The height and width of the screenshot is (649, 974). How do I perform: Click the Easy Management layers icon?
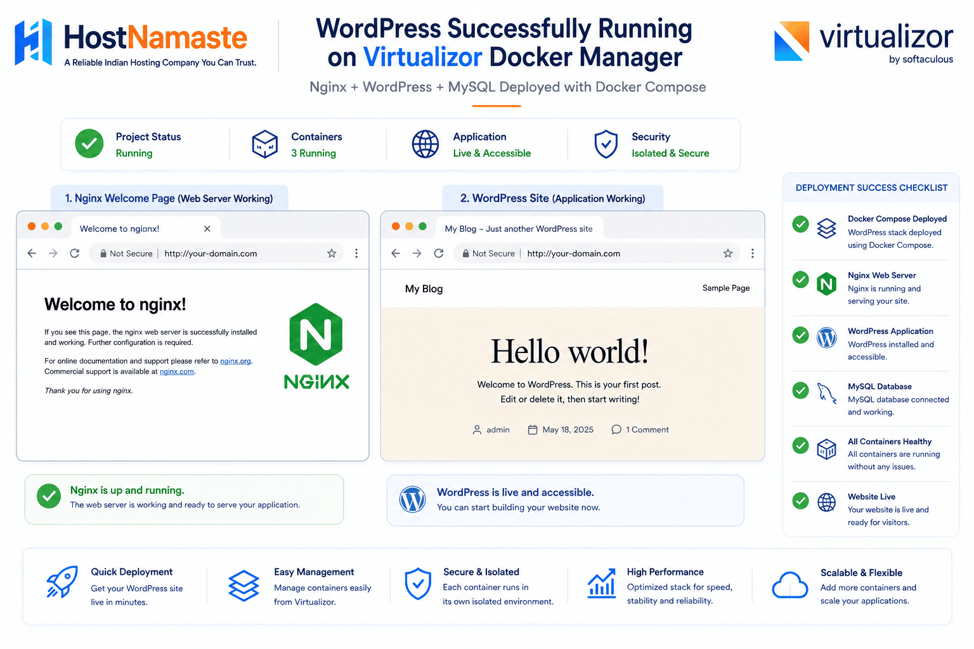click(x=244, y=585)
